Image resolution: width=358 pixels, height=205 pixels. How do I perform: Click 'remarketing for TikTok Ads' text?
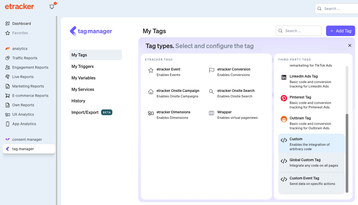click(x=311, y=66)
